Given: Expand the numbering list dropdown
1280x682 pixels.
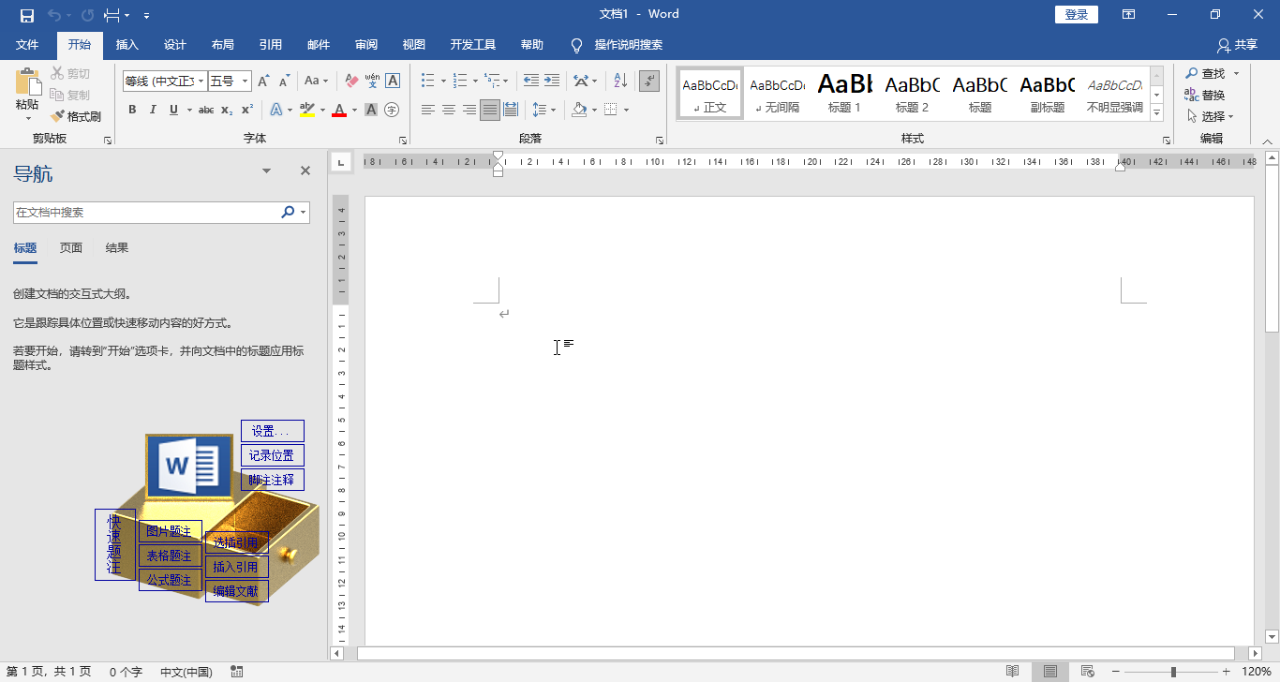Looking at the screenshot, I should pos(475,82).
